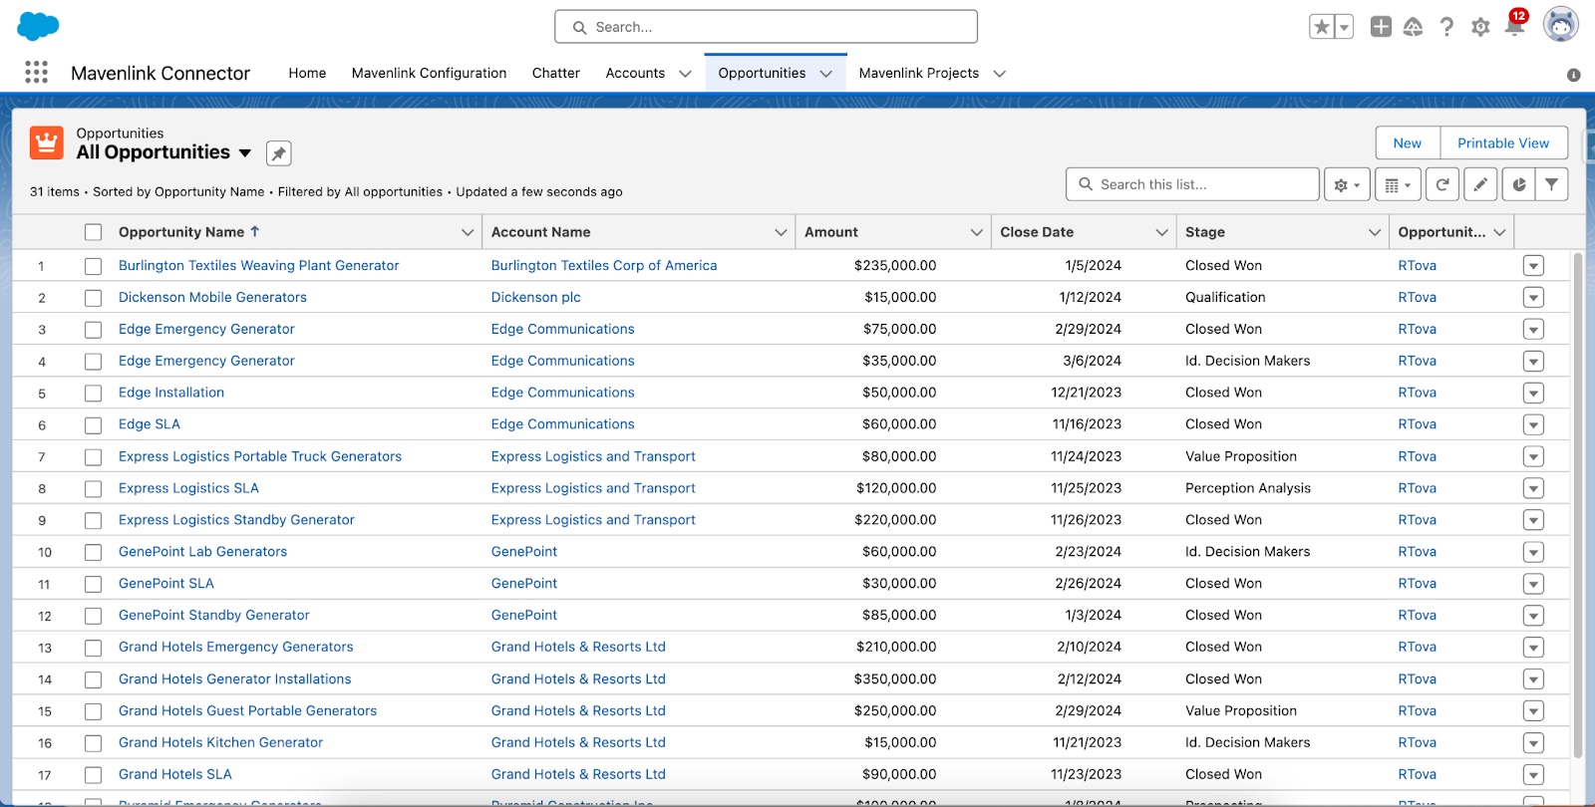Open row actions for Edge Installation

click(x=1533, y=394)
